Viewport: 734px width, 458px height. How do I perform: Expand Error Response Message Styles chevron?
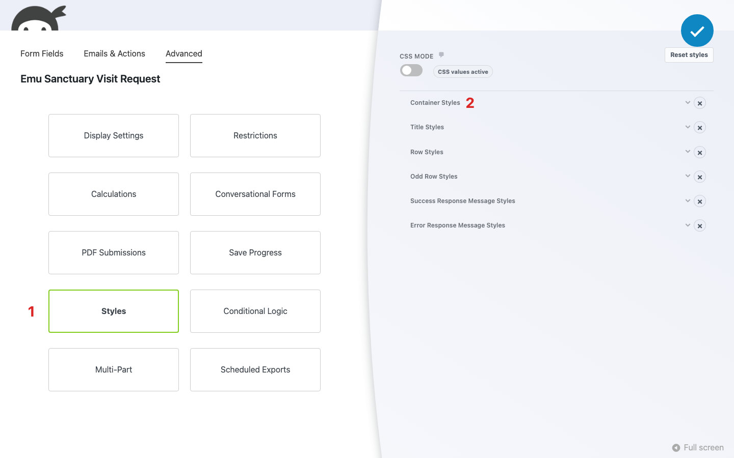688,225
